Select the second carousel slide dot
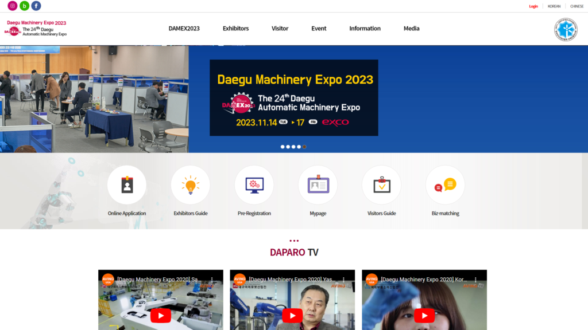Viewport: 588px width, 330px height. tap(288, 147)
